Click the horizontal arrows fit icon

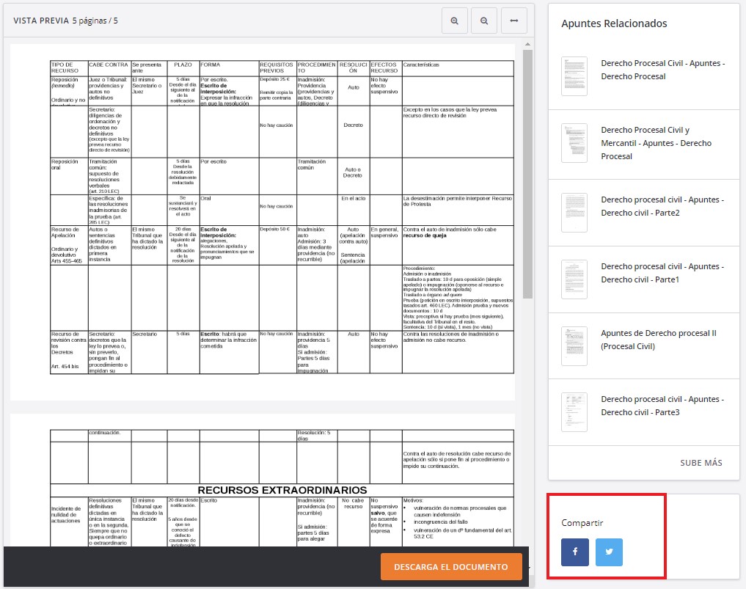[514, 20]
